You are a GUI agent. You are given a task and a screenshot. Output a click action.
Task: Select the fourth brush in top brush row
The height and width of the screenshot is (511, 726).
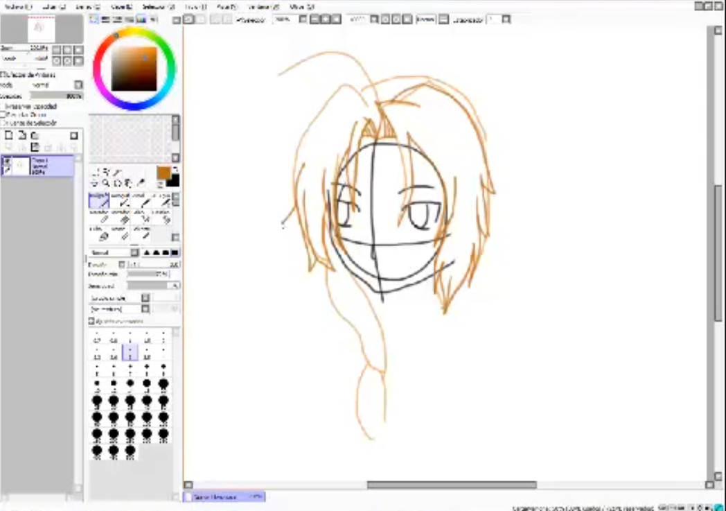161,200
